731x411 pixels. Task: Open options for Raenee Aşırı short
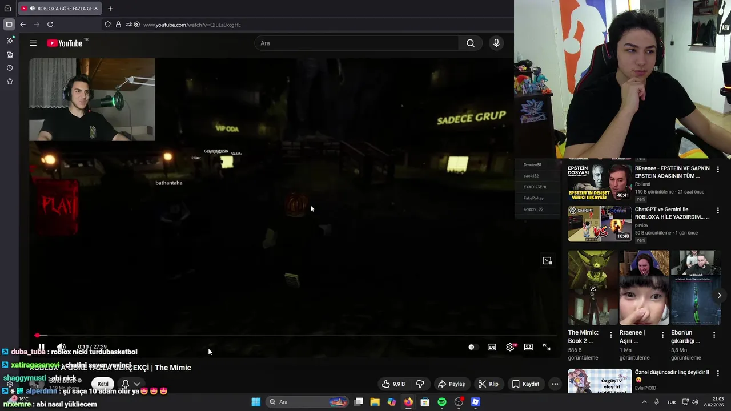click(x=662, y=335)
